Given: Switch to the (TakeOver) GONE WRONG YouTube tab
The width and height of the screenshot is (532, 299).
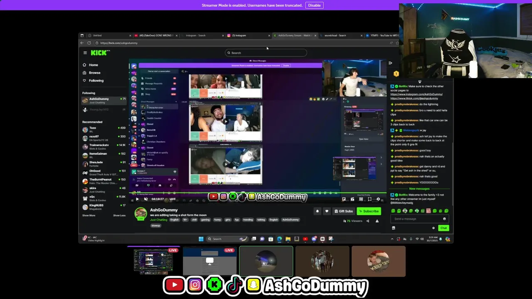Looking at the screenshot, I should 156,35.
